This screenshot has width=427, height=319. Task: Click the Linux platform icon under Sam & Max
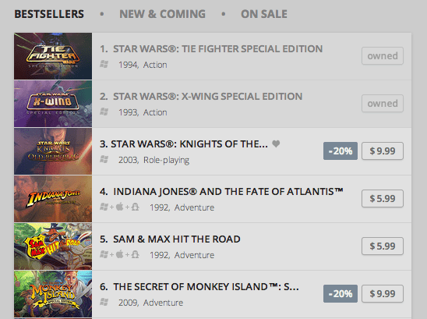coord(135,254)
